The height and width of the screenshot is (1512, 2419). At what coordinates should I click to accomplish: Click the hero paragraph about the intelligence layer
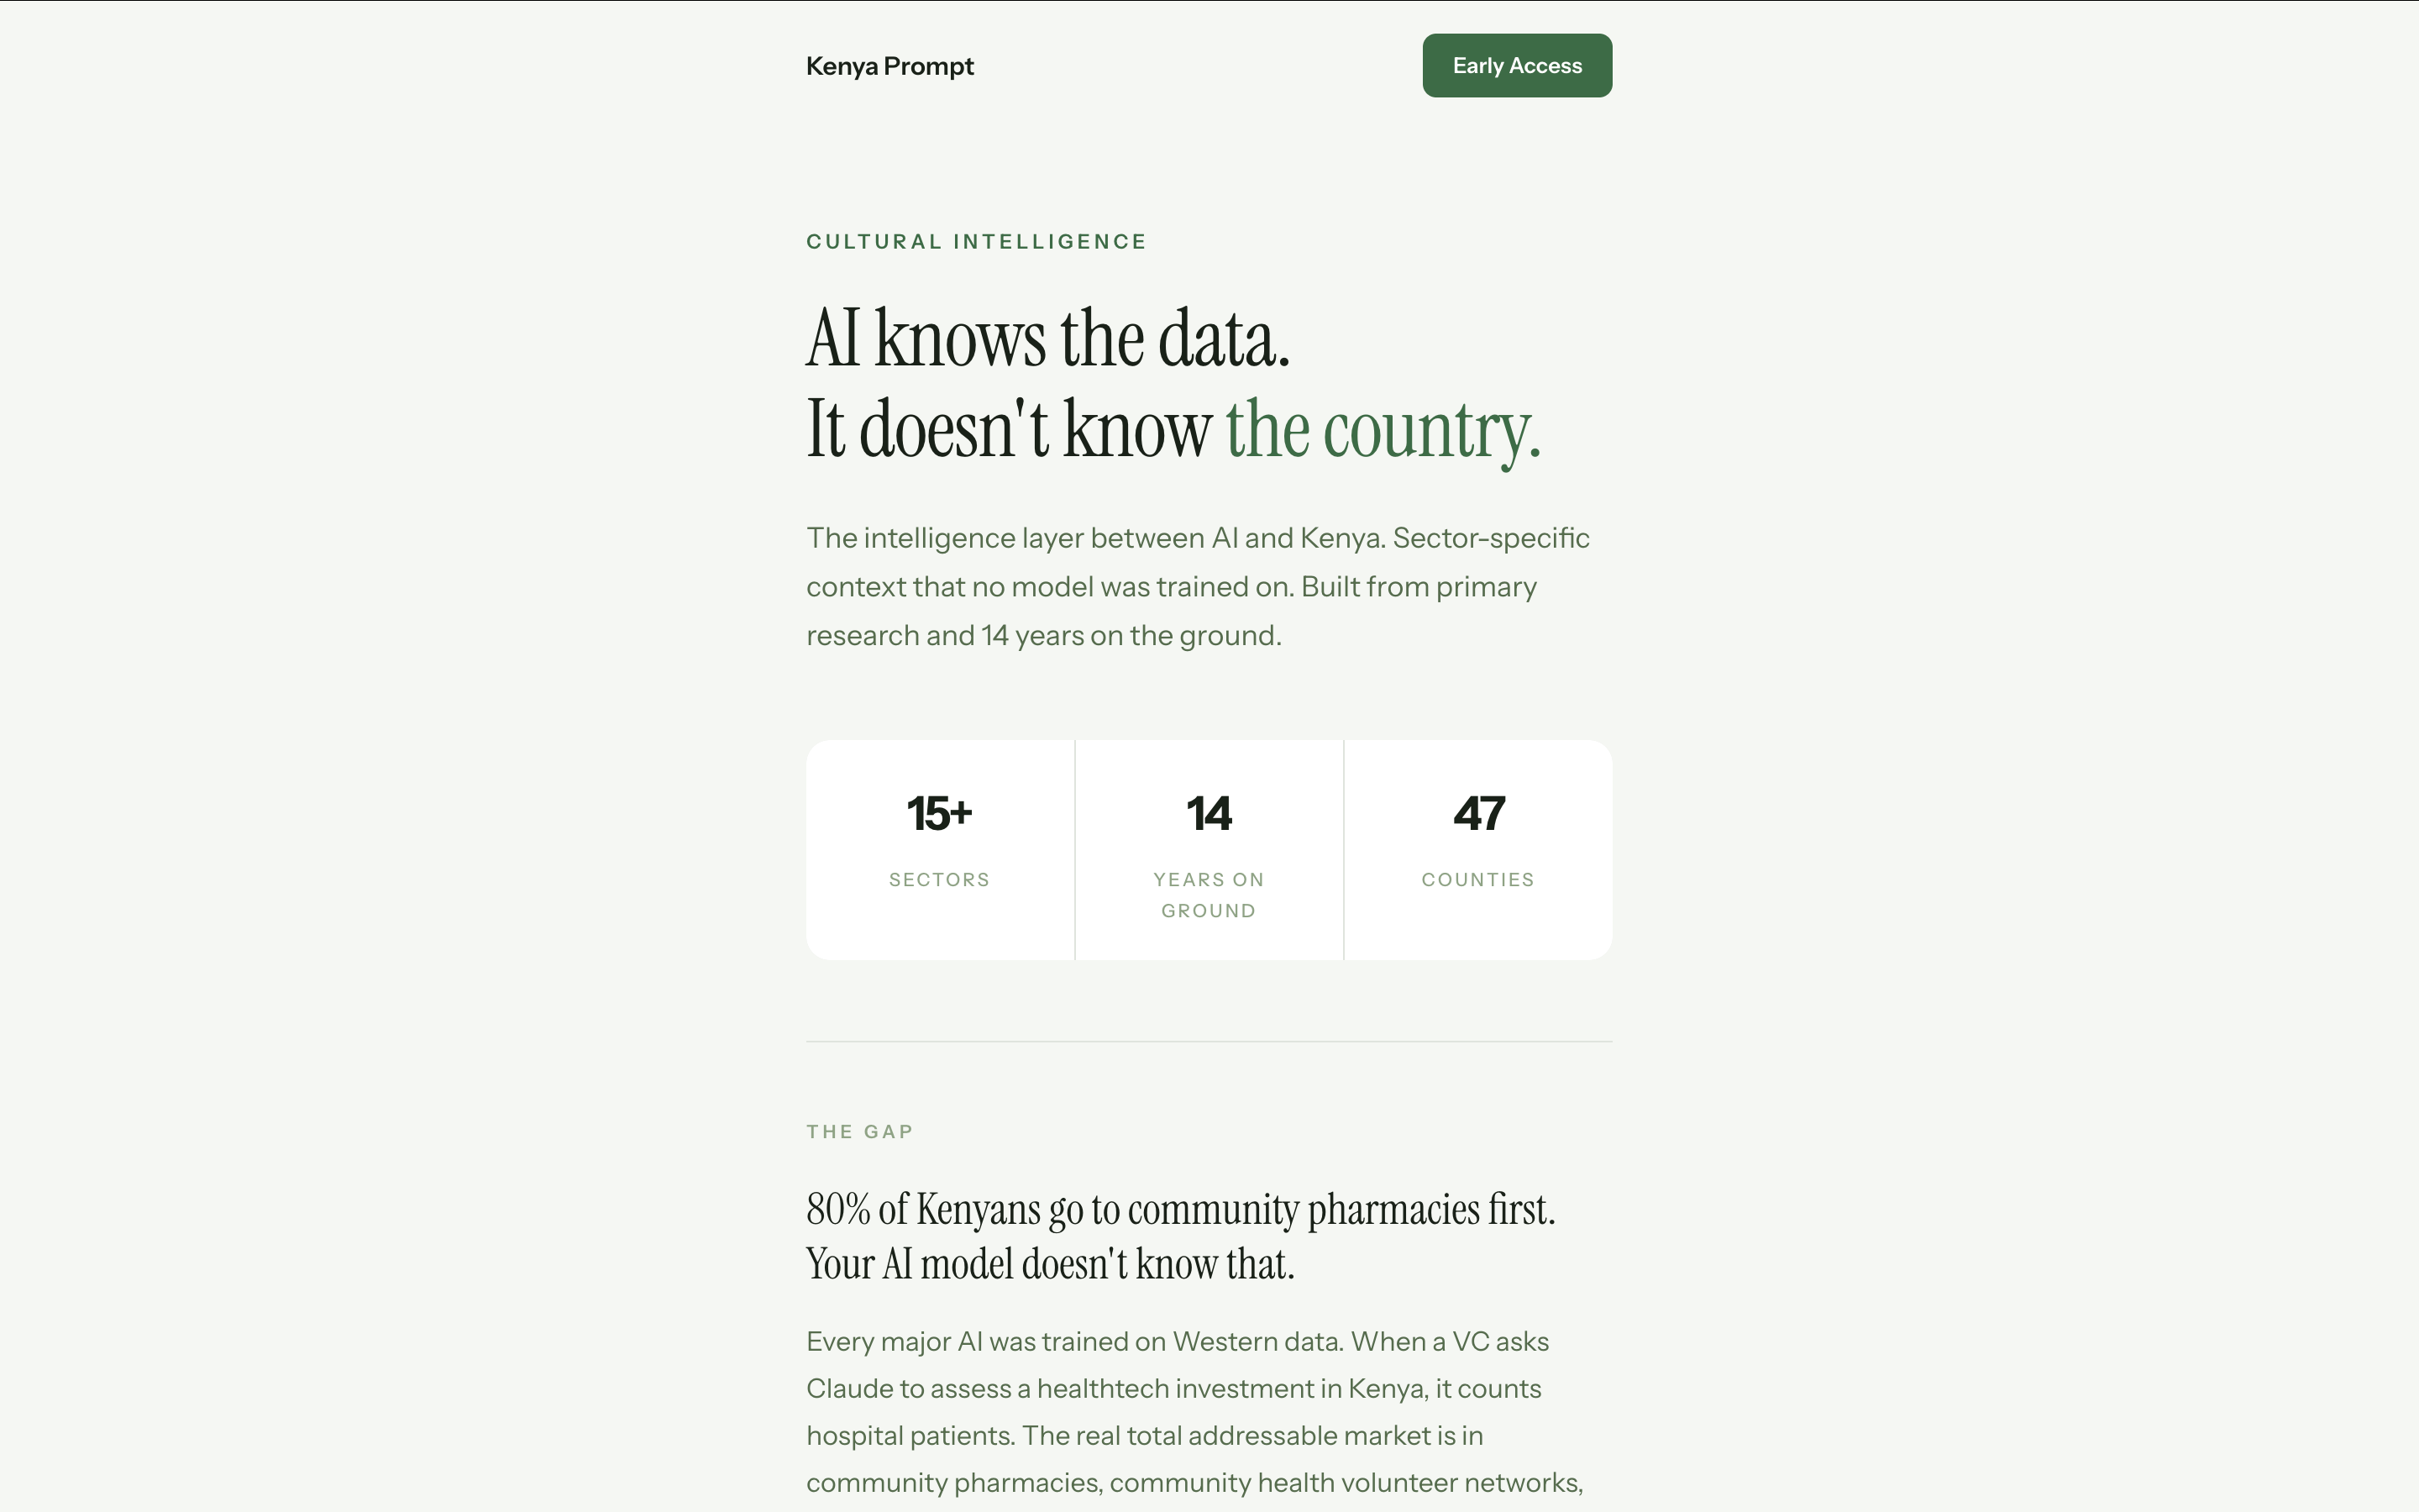[1198, 586]
